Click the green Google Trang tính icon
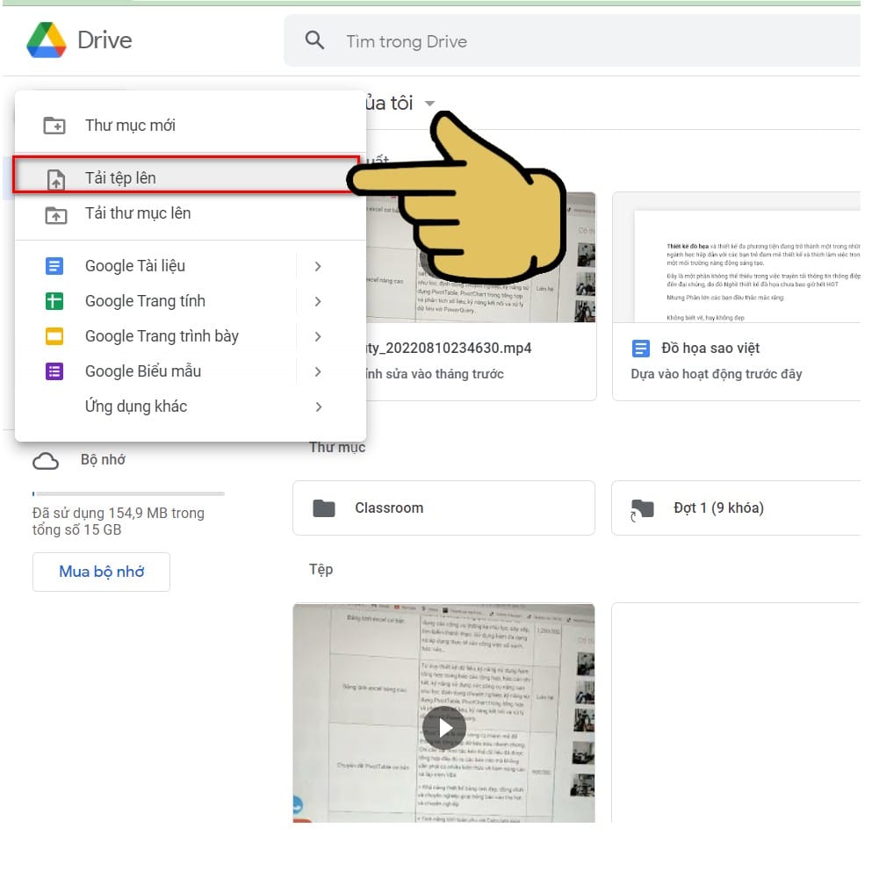The image size is (872, 878). pos(54,301)
